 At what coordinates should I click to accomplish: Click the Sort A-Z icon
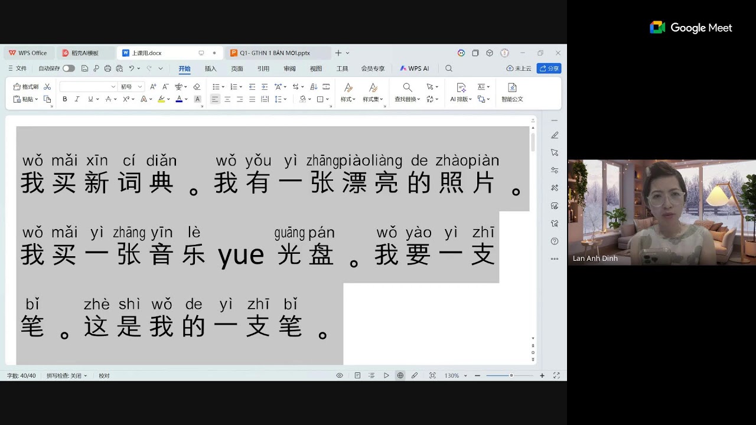click(314, 87)
